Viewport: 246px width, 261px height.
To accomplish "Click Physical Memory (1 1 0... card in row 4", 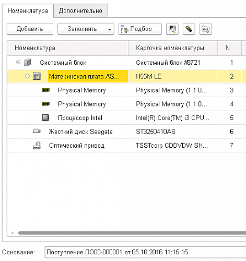I will tap(173, 104).
